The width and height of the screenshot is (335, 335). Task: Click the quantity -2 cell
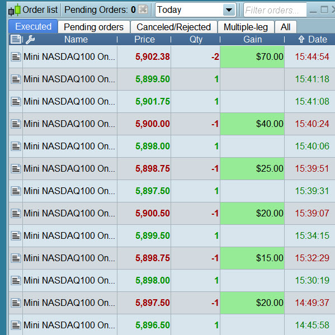point(196,57)
